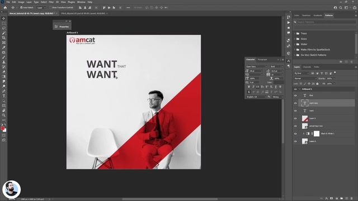Open the Image menu
358x201 pixels.
[x=21, y=2]
